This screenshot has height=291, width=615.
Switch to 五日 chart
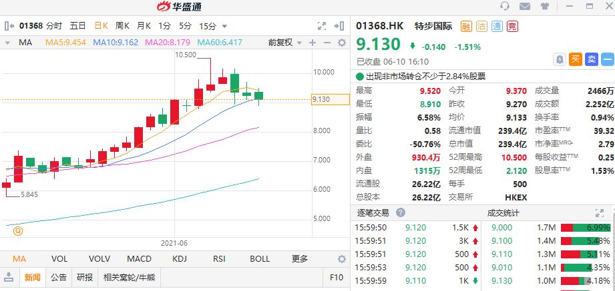pyautogui.click(x=77, y=26)
